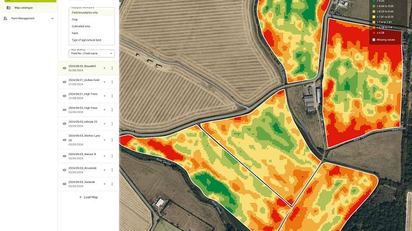Image resolution: width=412 pixels, height=231 pixels.
Task: Choose Type of agricultural land option
Action: (86, 40)
